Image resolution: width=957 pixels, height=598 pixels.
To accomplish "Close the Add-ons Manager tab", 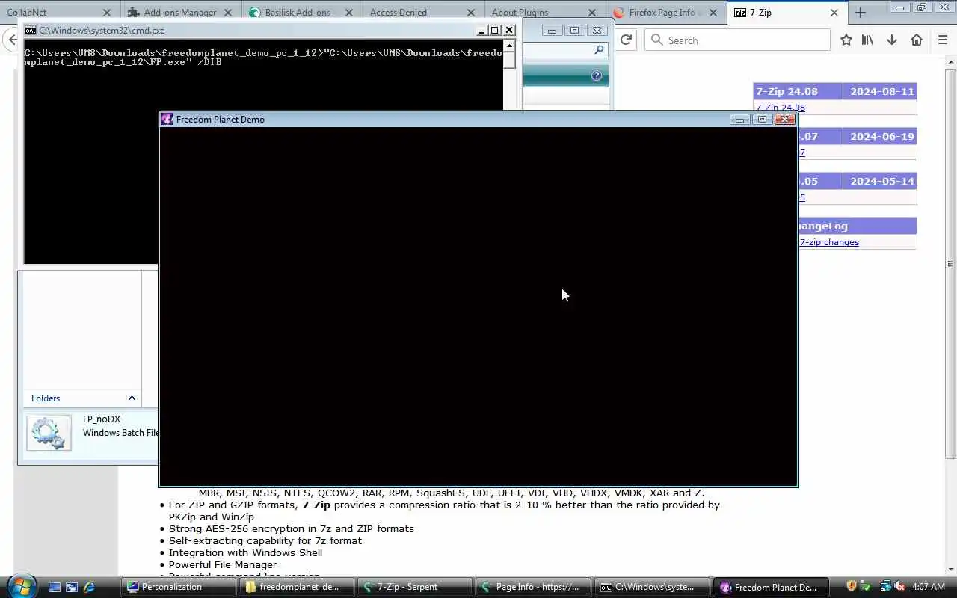I will coord(227,13).
